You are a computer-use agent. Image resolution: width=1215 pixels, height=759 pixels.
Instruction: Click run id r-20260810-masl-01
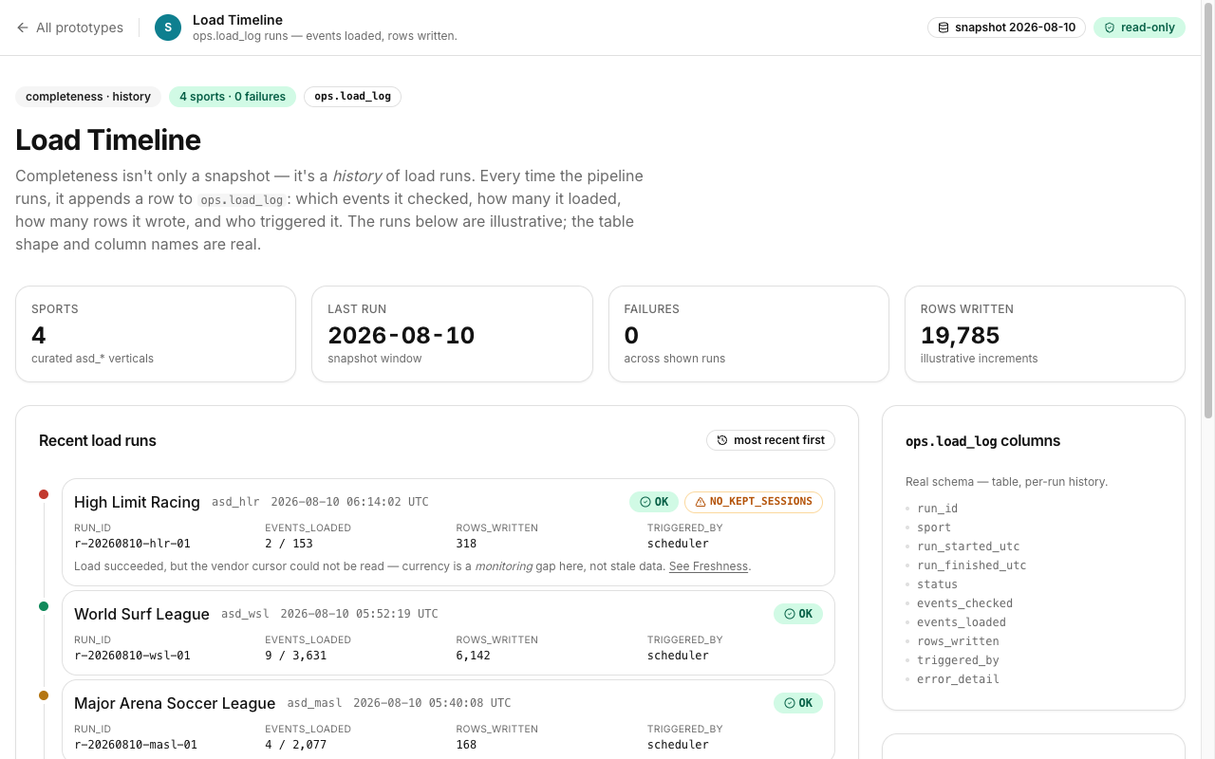tap(136, 745)
